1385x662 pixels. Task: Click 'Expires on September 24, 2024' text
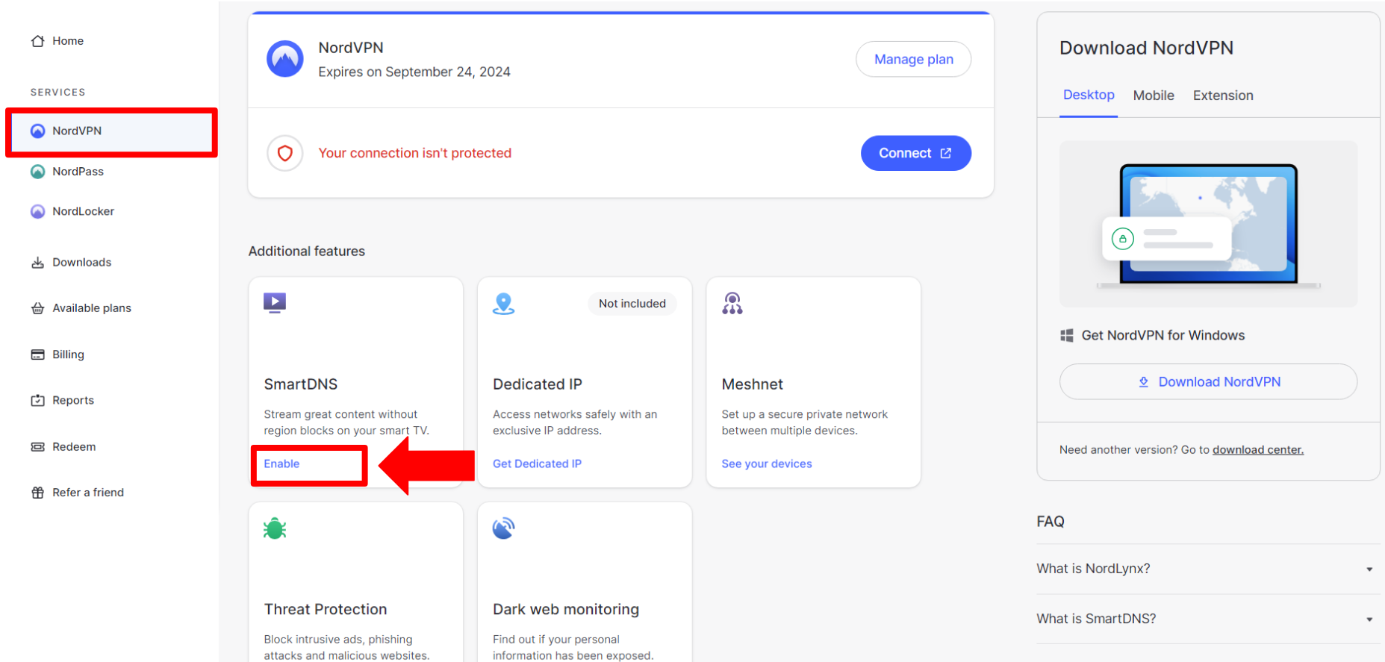click(414, 72)
